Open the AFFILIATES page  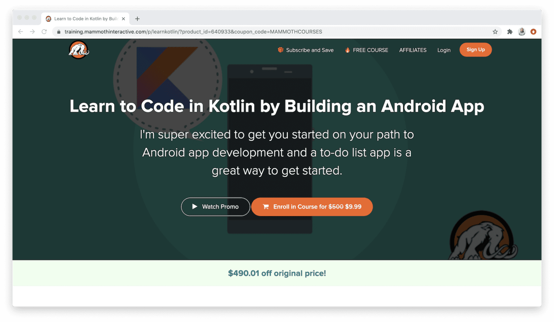tap(413, 50)
